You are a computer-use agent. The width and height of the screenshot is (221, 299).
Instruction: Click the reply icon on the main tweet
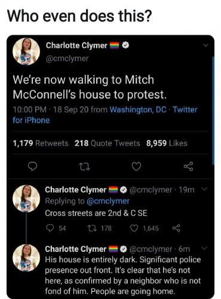(x=32, y=166)
